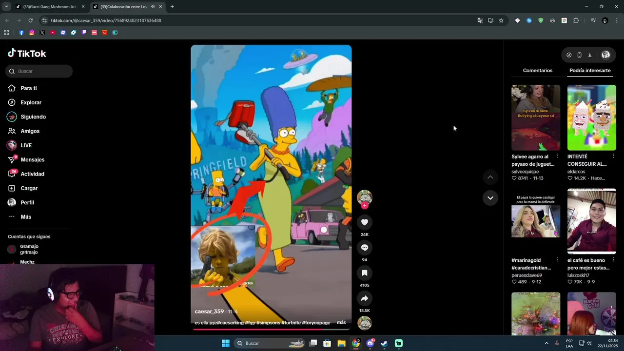Image resolution: width=624 pixels, height=351 pixels.
Task: Open the el café es bueno thumbnail
Action: tap(592, 221)
